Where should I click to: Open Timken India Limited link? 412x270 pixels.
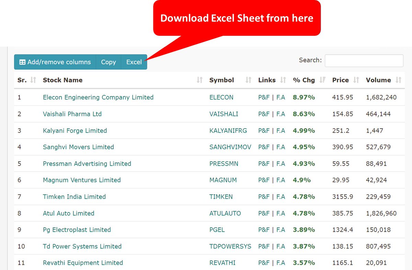click(74, 197)
